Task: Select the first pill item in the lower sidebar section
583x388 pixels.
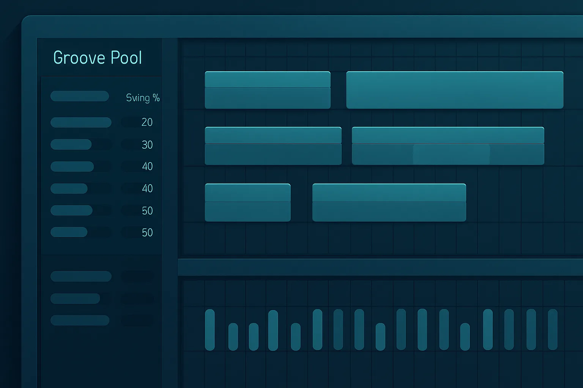Action: pos(81,276)
